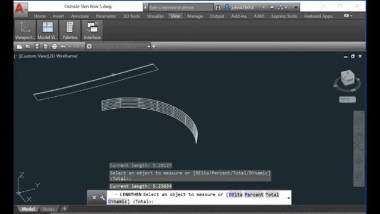Click the 'Current length: 5.25034' line
Image resolution: width=380 pixels, height=214 pixels.
141,186
